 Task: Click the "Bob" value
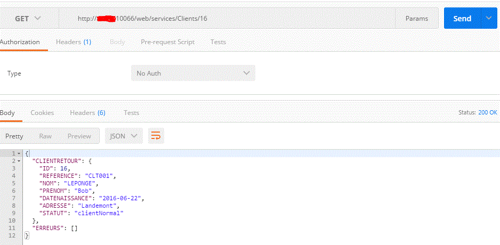pos(83,191)
